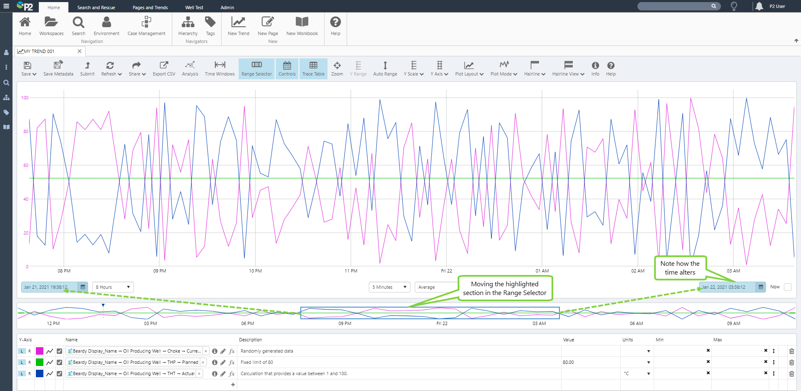Select the Zoom tool in trend toolbar
This screenshot has width=801, height=391.
pos(337,68)
